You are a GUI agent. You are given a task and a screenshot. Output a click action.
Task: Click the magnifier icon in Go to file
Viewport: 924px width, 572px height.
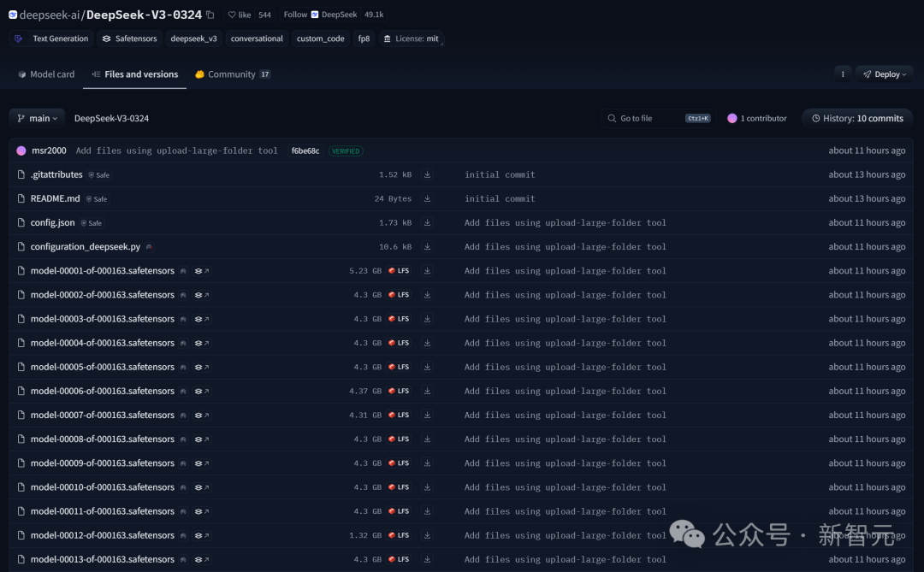(x=612, y=118)
